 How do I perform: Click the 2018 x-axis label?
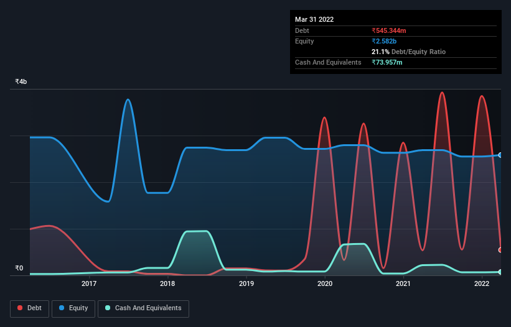tap(167, 283)
